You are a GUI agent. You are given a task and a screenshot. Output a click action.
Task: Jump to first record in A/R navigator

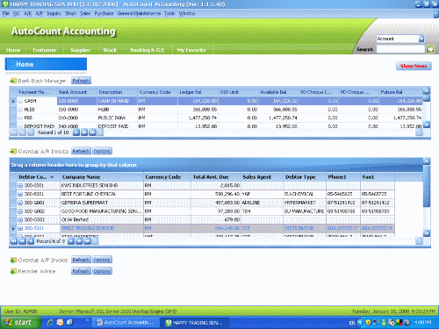click(14, 241)
